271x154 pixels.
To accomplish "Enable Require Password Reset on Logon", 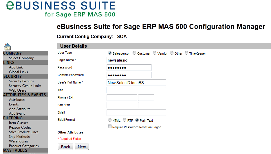I will (109, 127).
